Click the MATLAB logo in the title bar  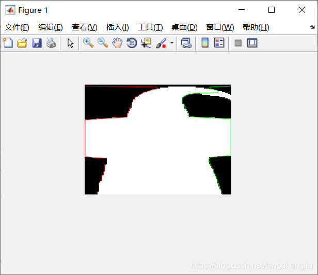[10, 10]
